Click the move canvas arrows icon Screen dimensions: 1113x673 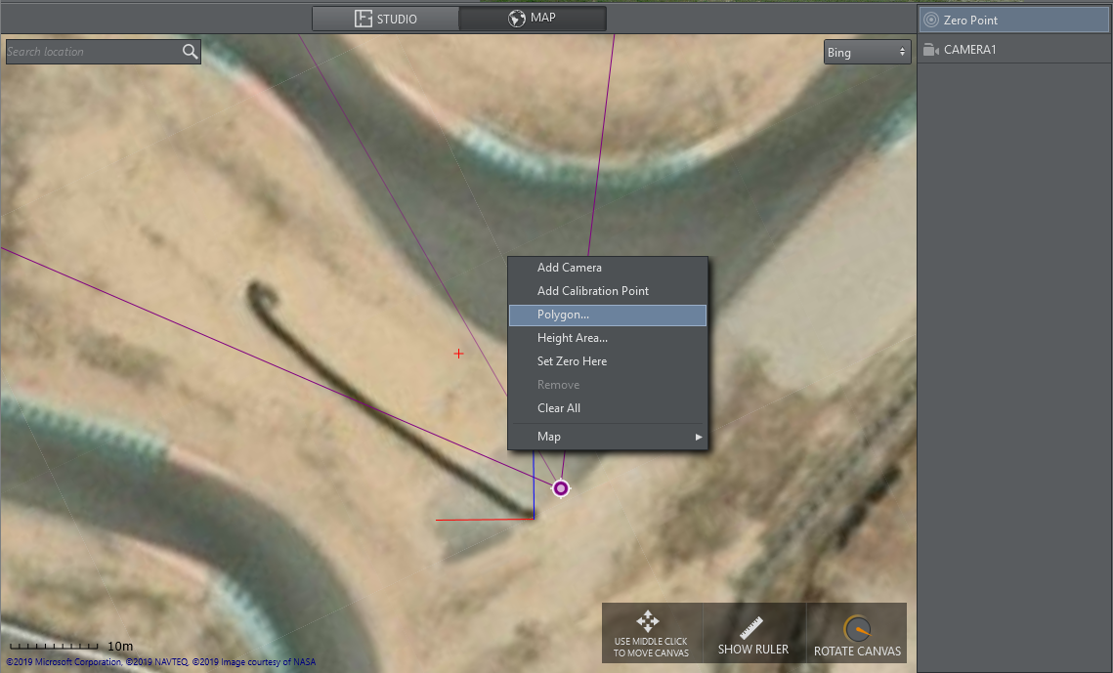tap(647, 621)
